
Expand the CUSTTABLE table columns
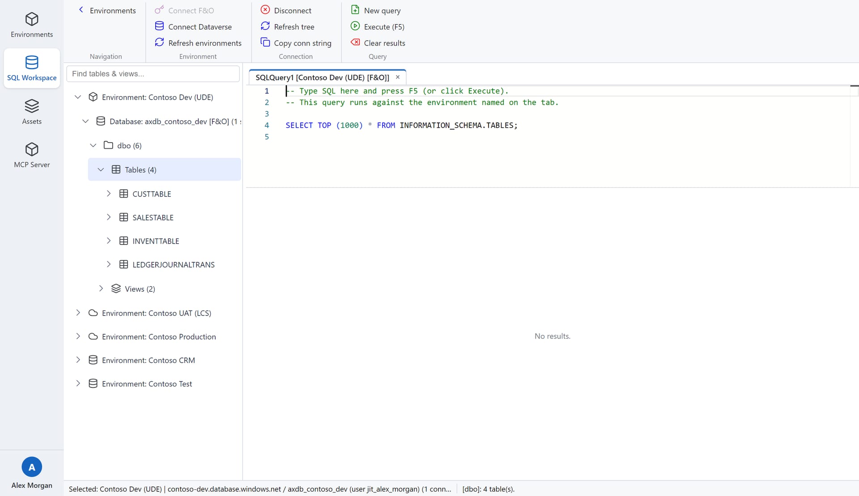tap(108, 193)
